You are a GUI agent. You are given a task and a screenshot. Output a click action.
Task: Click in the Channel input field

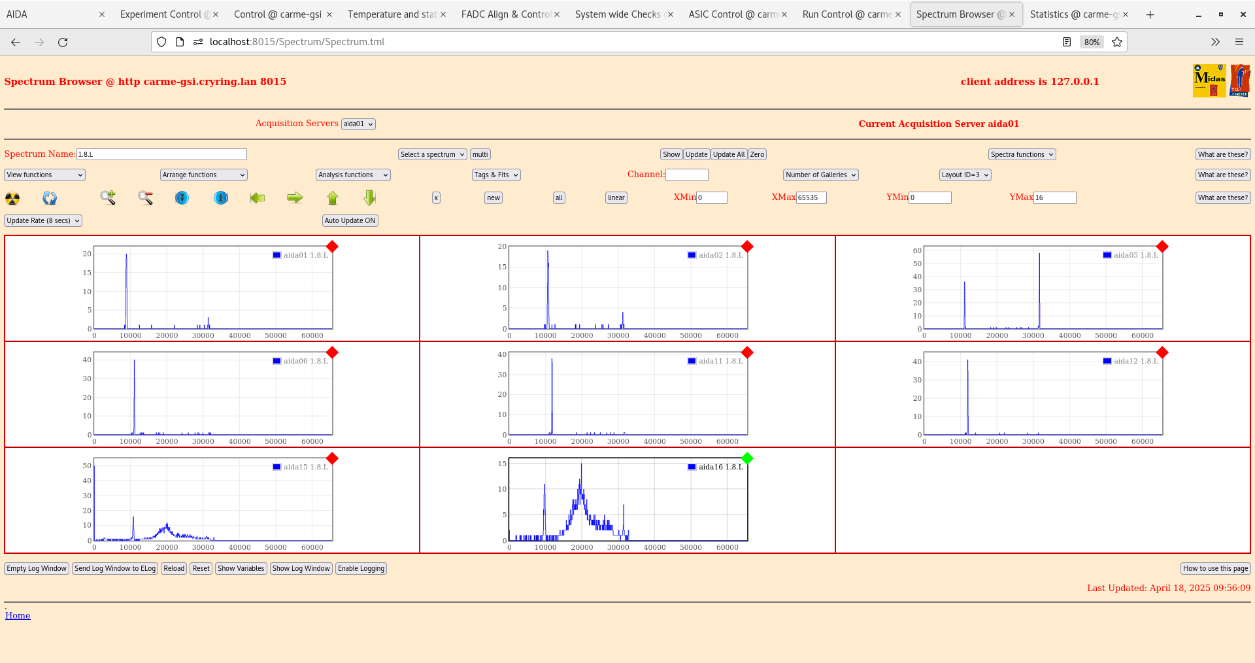[x=686, y=175]
